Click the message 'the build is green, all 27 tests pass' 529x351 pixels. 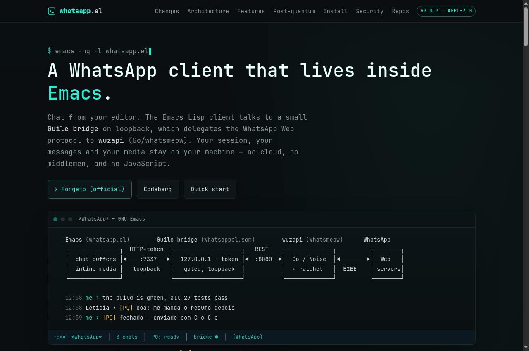click(x=165, y=298)
